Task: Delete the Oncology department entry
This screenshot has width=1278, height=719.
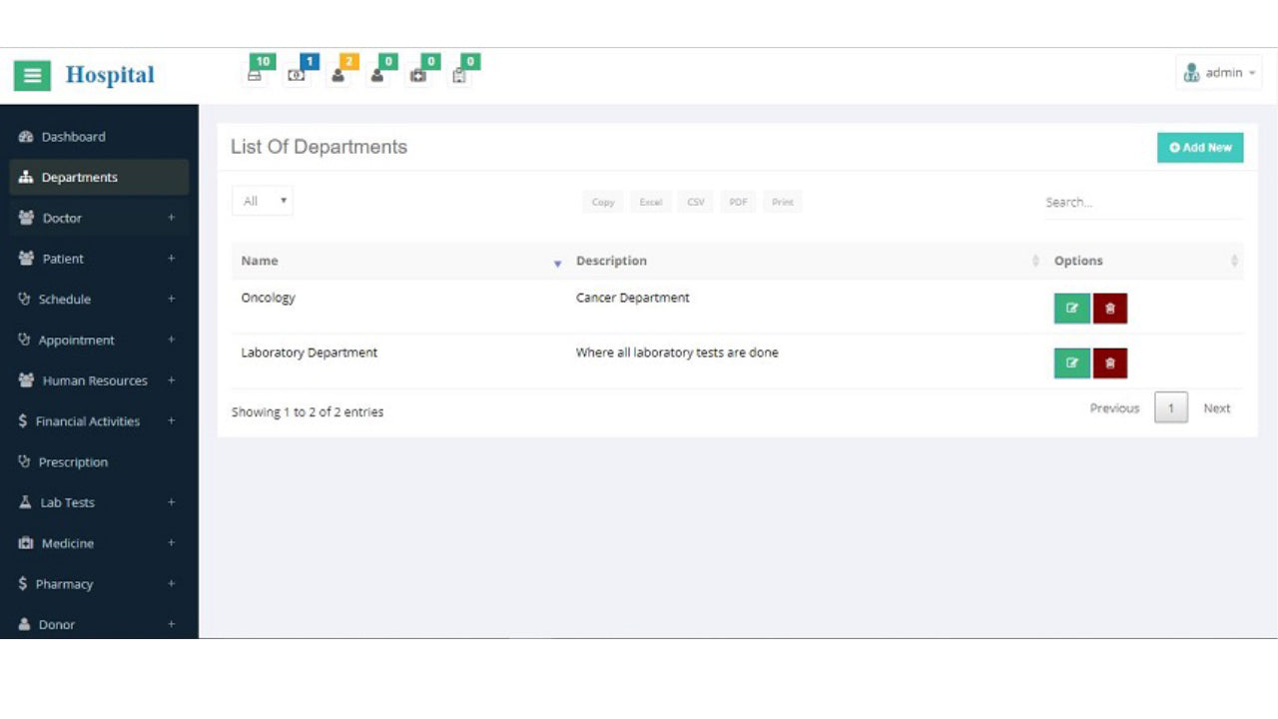Action: point(1109,309)
